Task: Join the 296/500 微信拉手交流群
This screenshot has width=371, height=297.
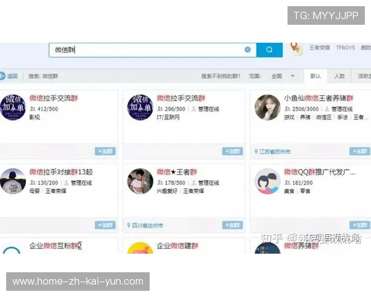Action: (232, 151)
